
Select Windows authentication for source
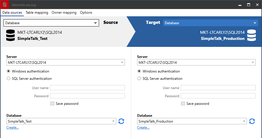pyautogui.click(x=8, y=71)
